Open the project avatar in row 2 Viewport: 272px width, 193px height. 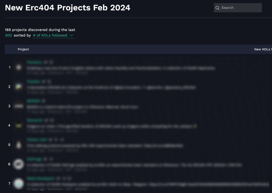pyautogui.click(x=19, y=87)
